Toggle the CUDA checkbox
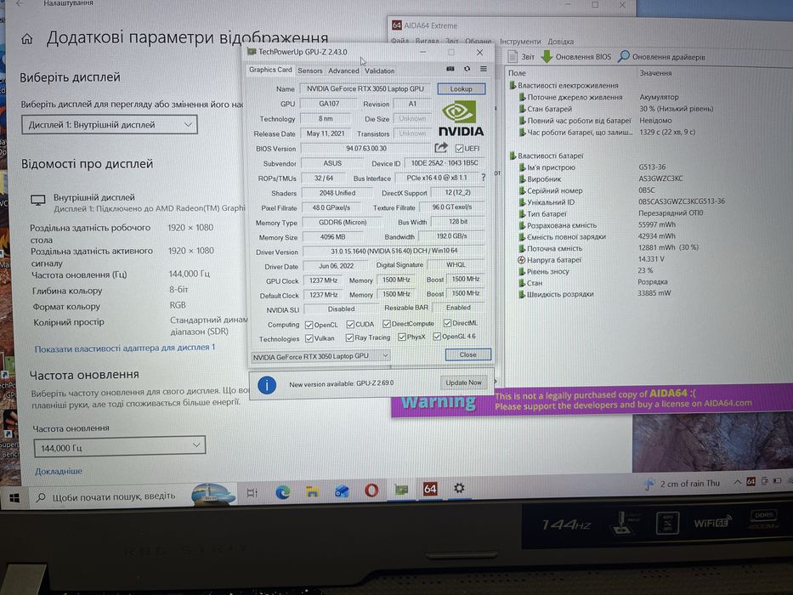The width and height of the screenshot is (793, 595). coord(350,325)
